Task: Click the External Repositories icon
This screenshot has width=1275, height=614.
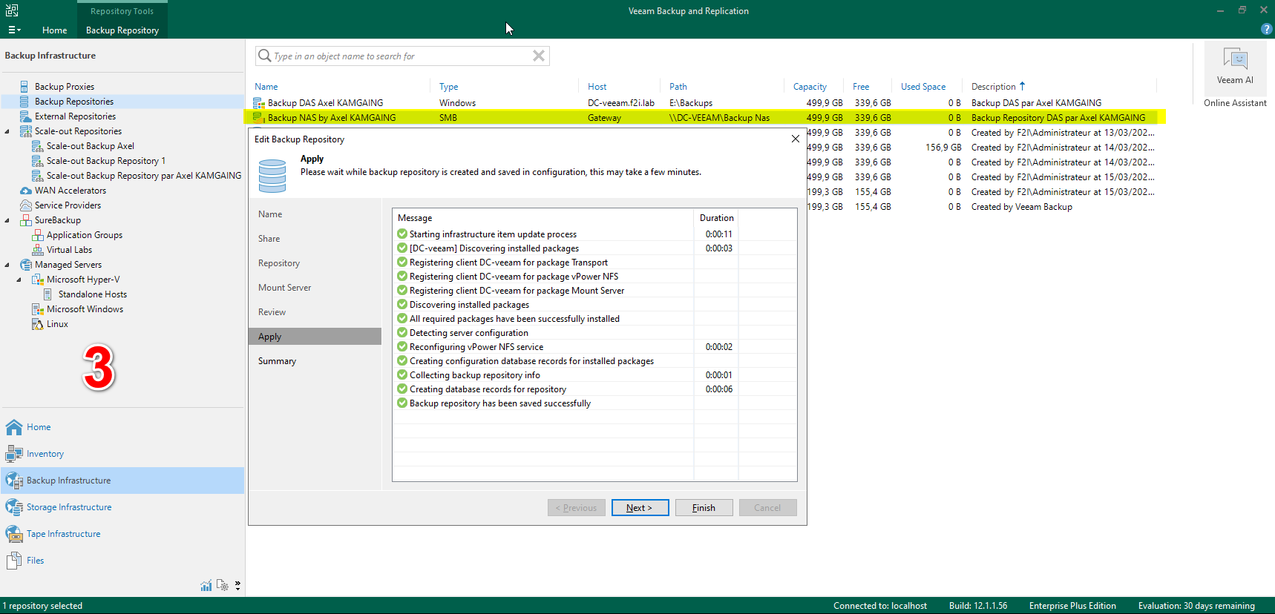Action: tap(25, 116)
